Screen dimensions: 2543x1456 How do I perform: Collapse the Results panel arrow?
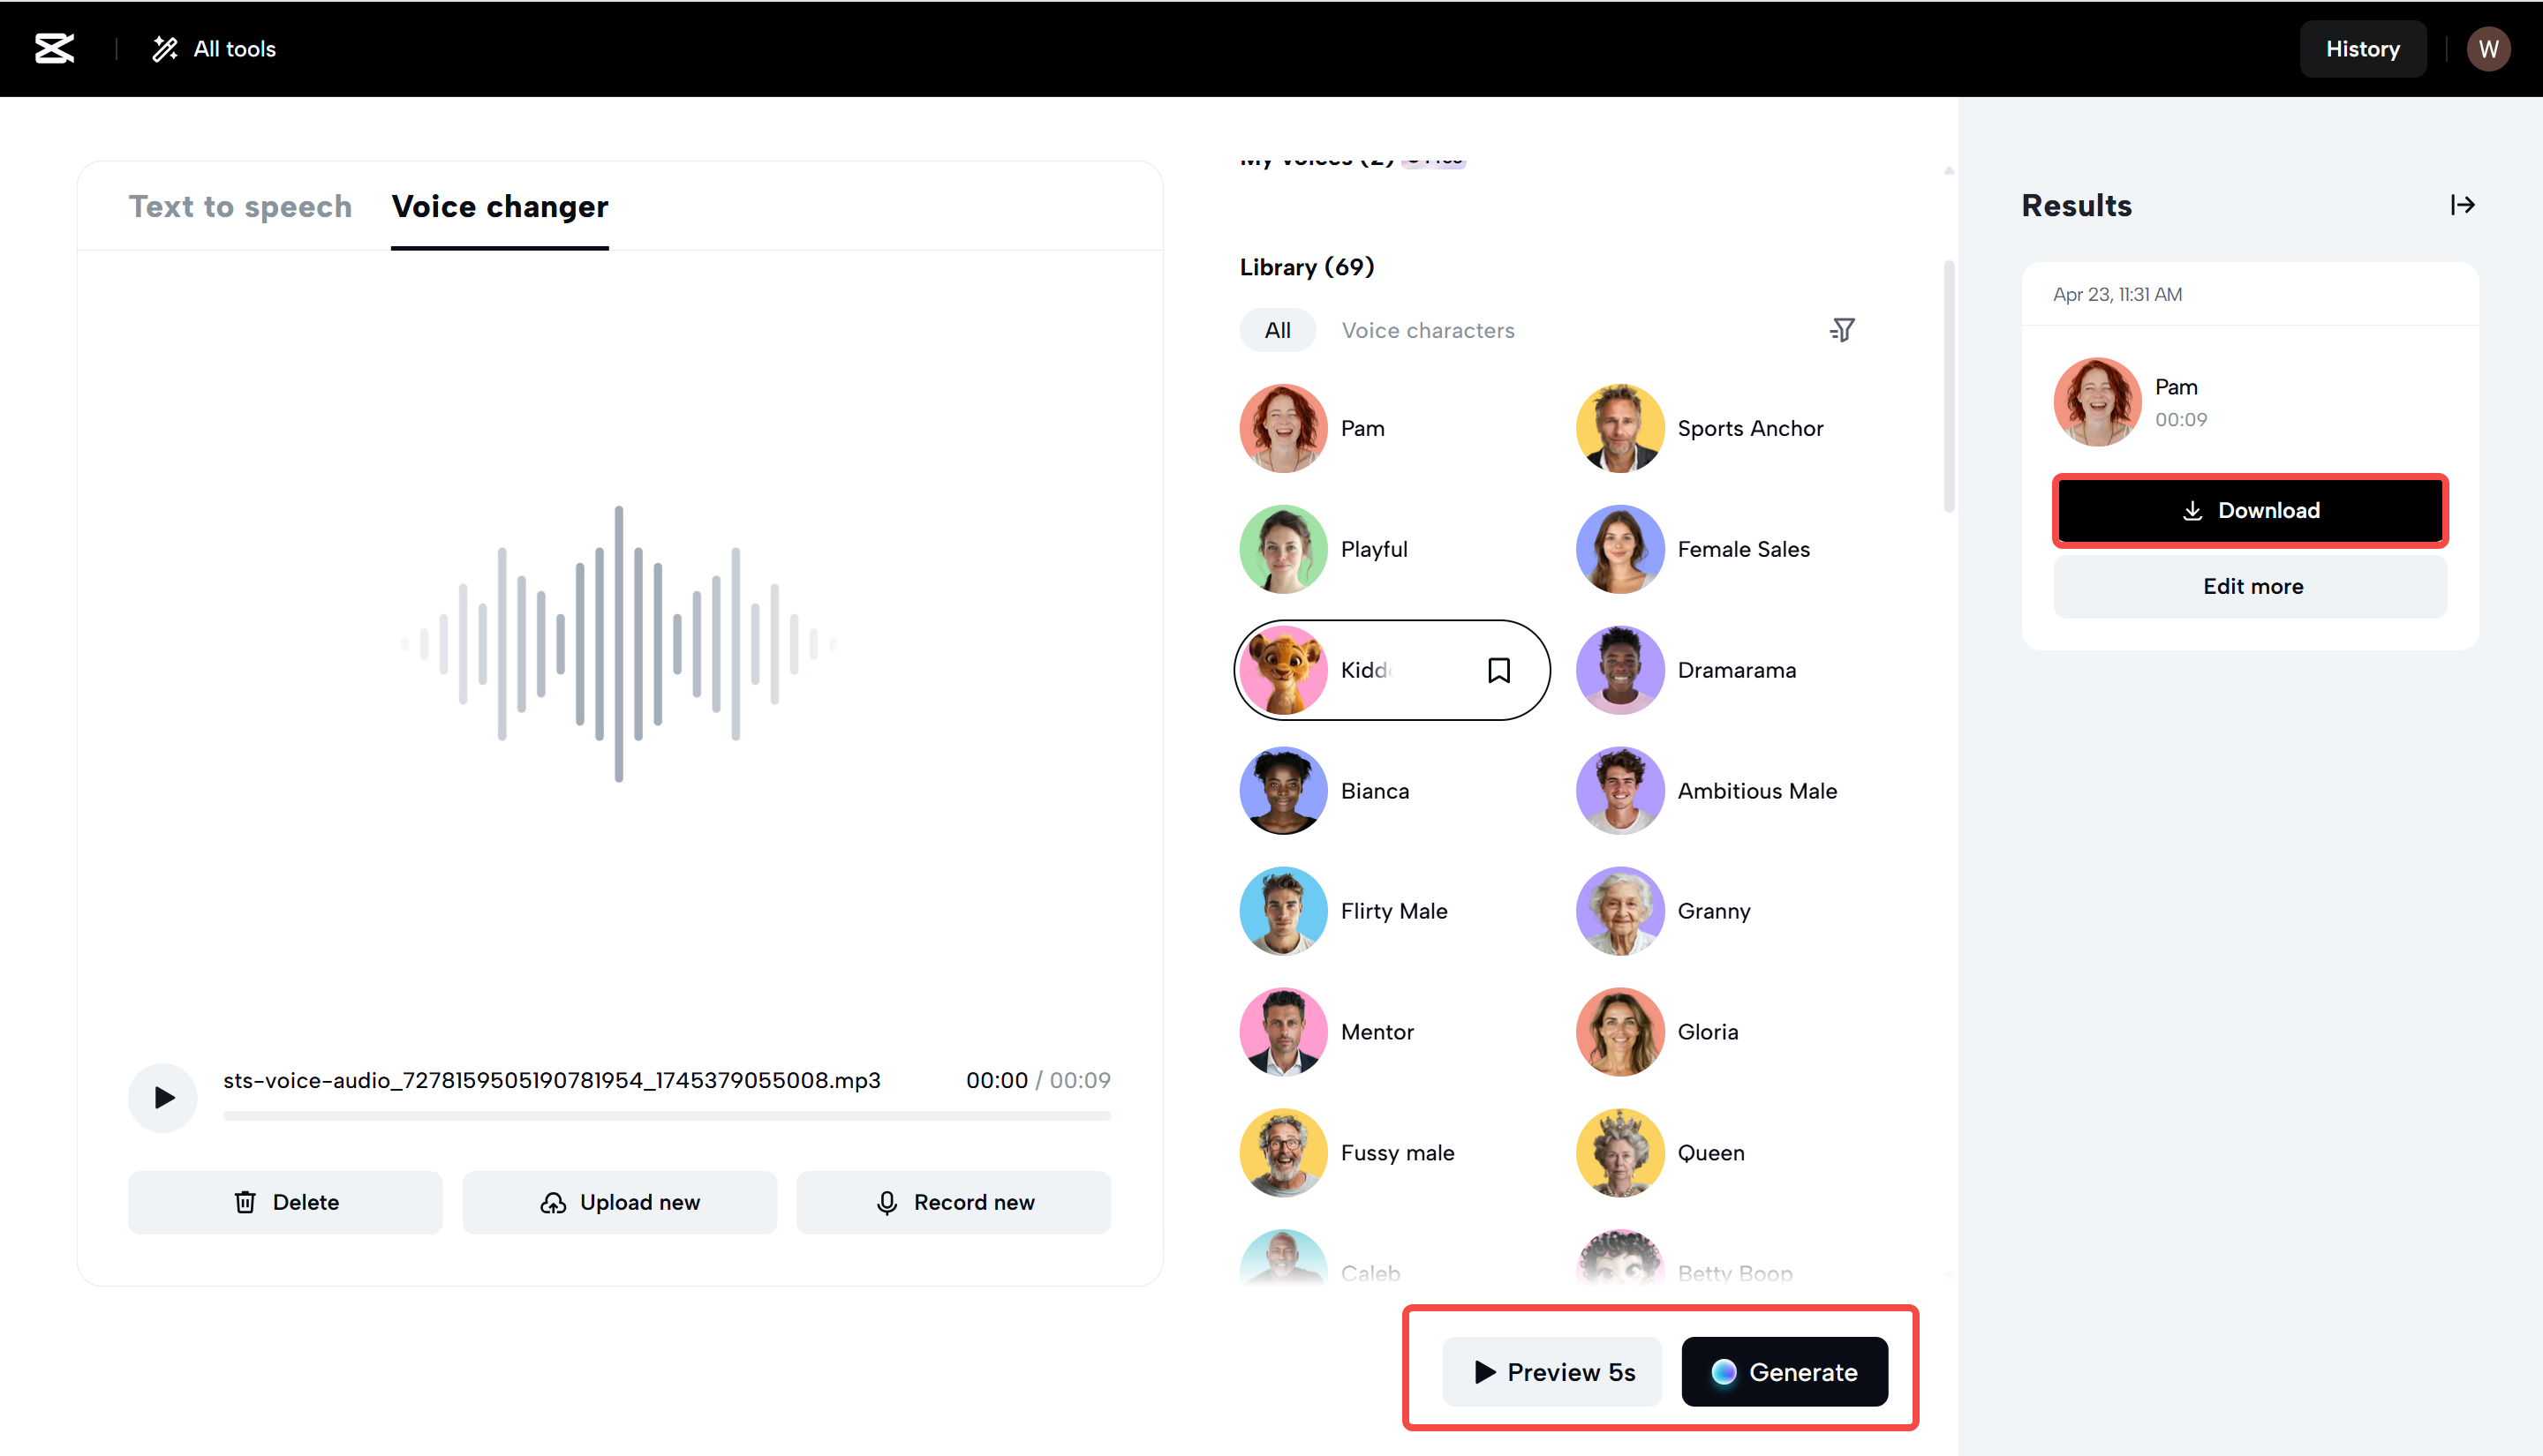2462,205
